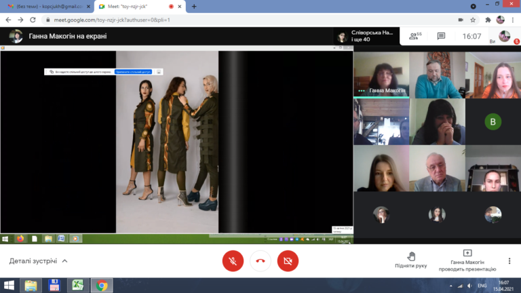This screenshot has width=521, height=293.
Task: Open the Meet chat panel icon
Action: [x=441, y=36]
